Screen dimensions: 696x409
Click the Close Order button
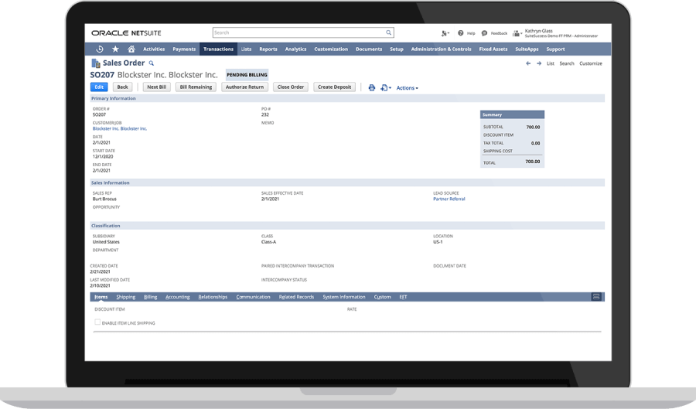pyautogui.click(x=291, y=87)
